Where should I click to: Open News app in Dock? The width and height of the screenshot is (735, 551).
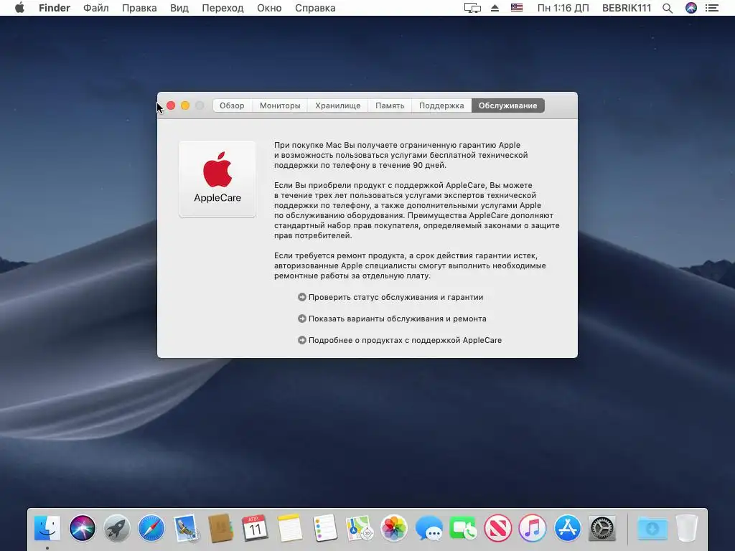498,528
